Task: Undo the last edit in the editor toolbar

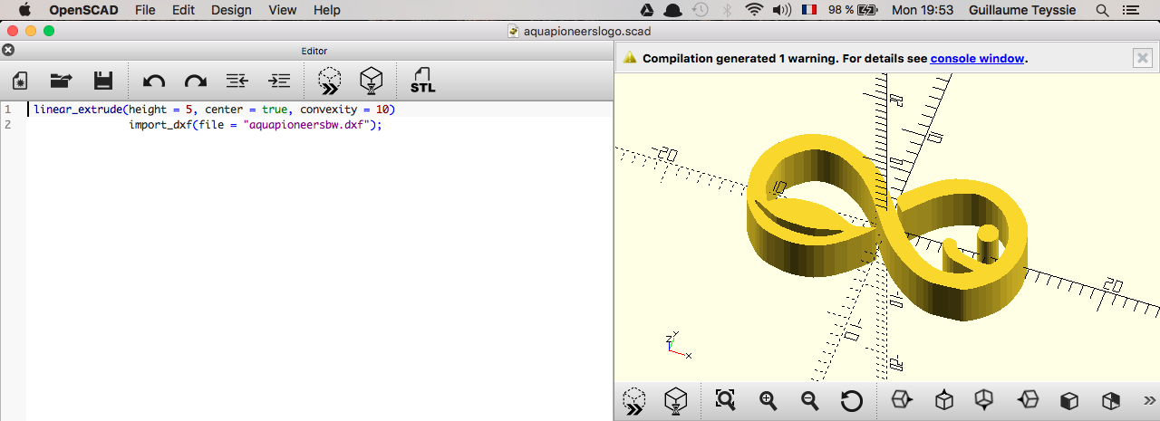Action: [x=154, y=81]
